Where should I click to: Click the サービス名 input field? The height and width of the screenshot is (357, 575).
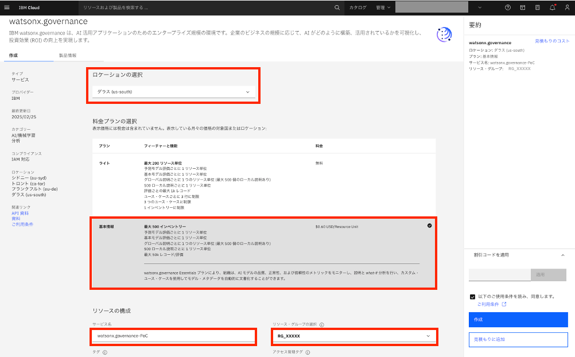click(173, 336)
